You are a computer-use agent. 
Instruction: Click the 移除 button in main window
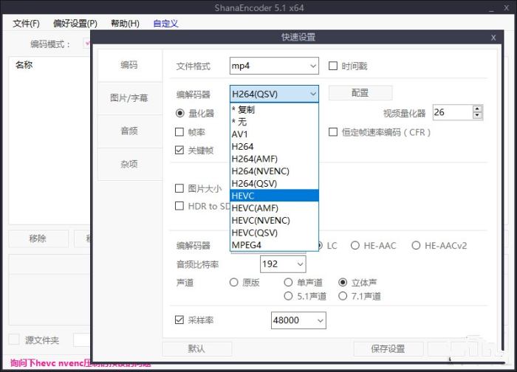click(38, 238)
